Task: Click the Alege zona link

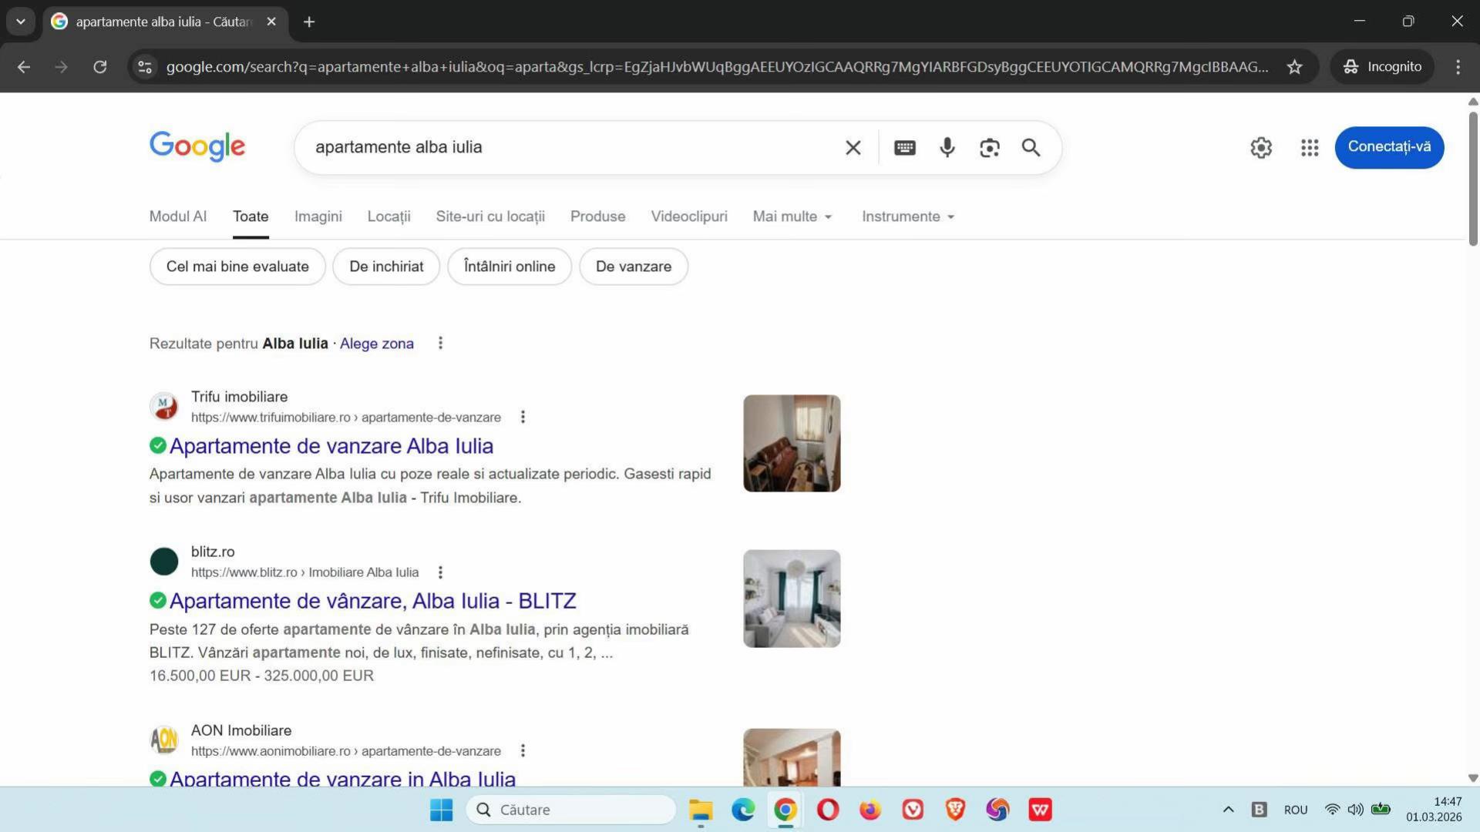Action: 377,344
